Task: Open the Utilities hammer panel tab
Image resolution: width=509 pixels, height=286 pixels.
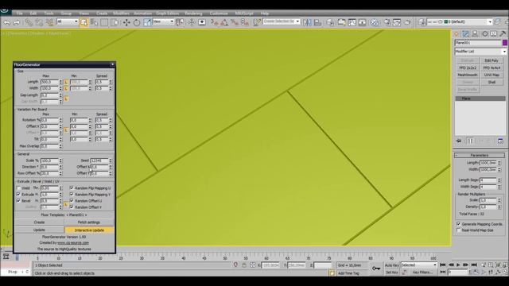Action: click(x=503, y=33)
